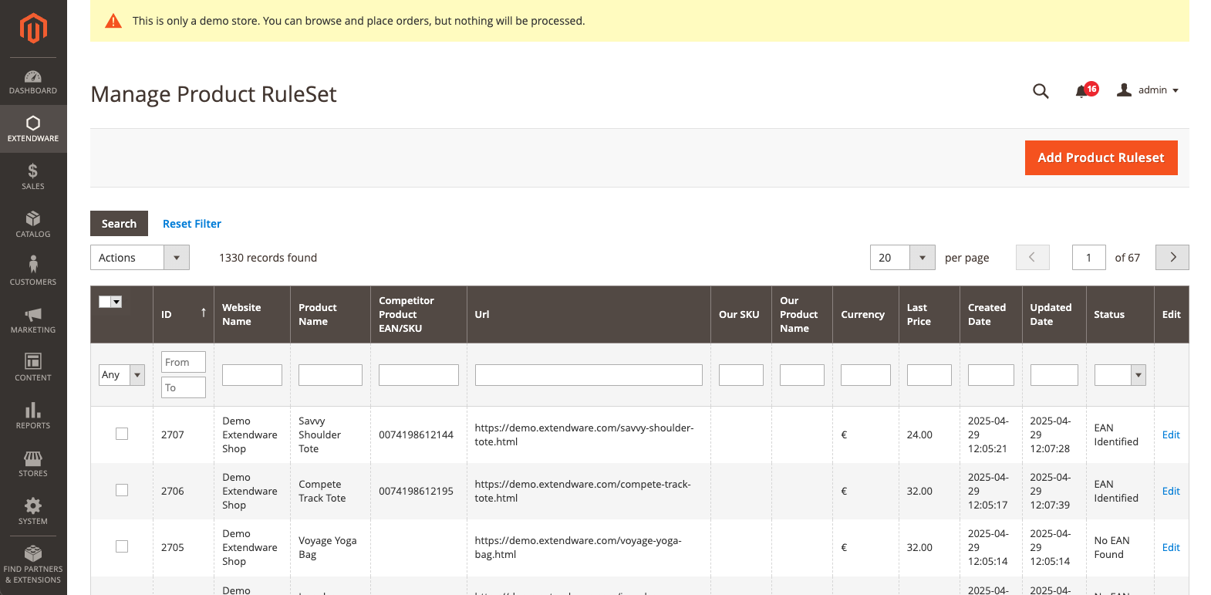Toggle the ID column sort arrow
Image resolution: width=1211 pixels, height=595 pixels.
(x=204, y=313)
